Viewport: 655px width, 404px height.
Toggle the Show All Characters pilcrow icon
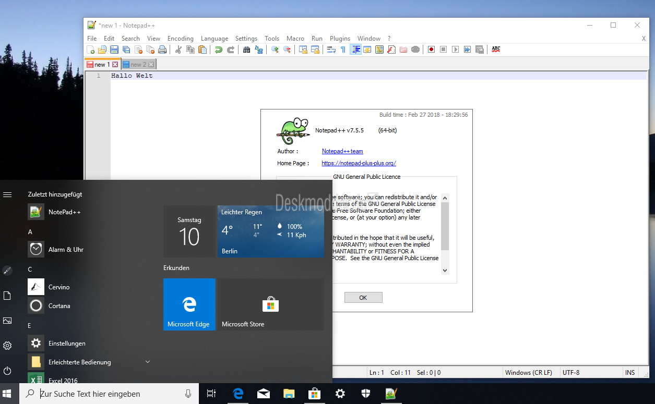point(343,50)
